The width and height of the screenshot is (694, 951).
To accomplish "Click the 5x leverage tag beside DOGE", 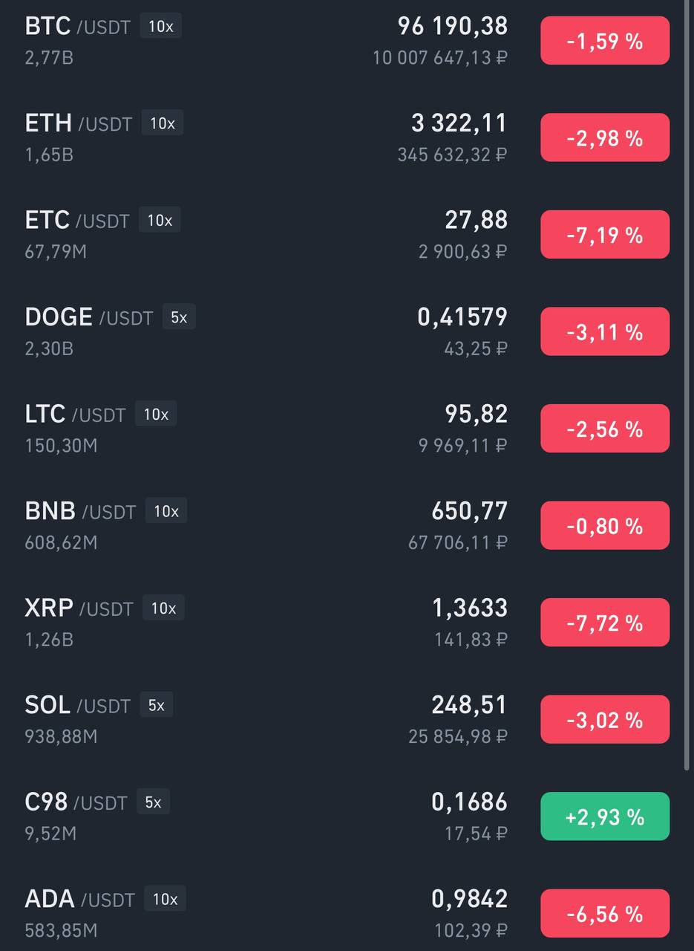I will point(179,317).
